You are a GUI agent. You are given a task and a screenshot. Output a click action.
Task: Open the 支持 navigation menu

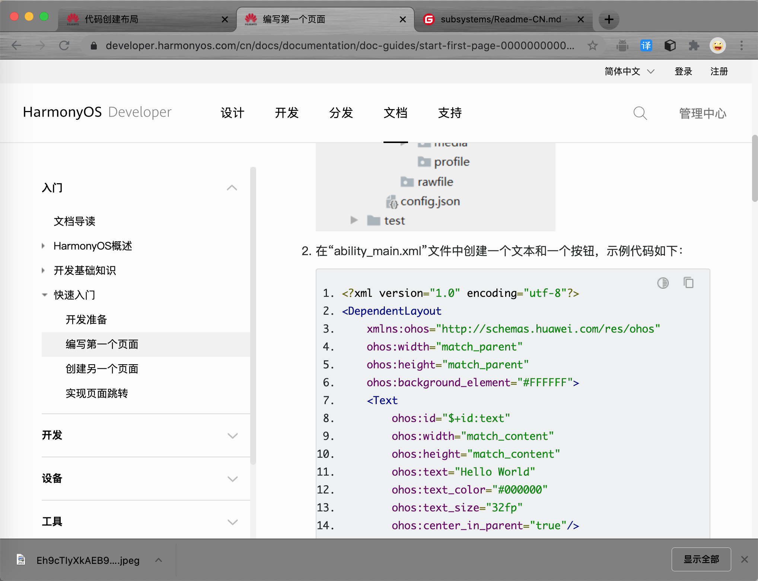450,113
